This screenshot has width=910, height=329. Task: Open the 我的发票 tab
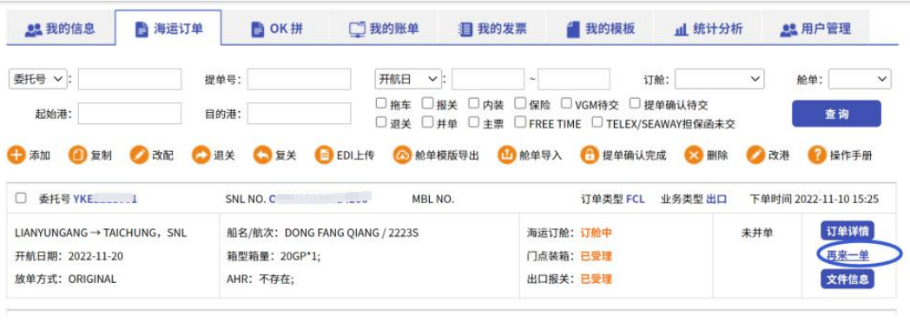492,29
